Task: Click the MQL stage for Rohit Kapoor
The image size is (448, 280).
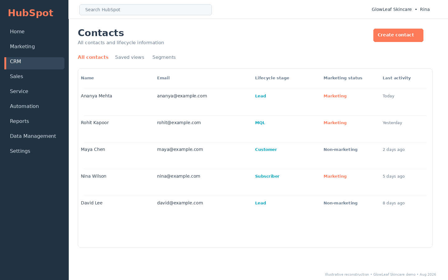Action: coord(260,123)
